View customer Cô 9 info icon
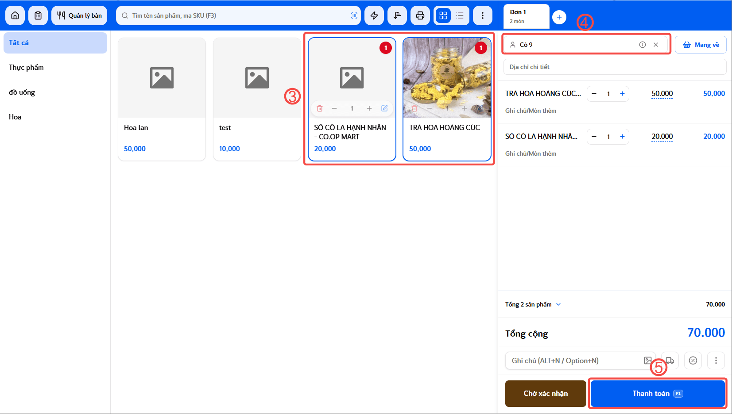This screenshot has width=732, height=414. tap(643, 45)
